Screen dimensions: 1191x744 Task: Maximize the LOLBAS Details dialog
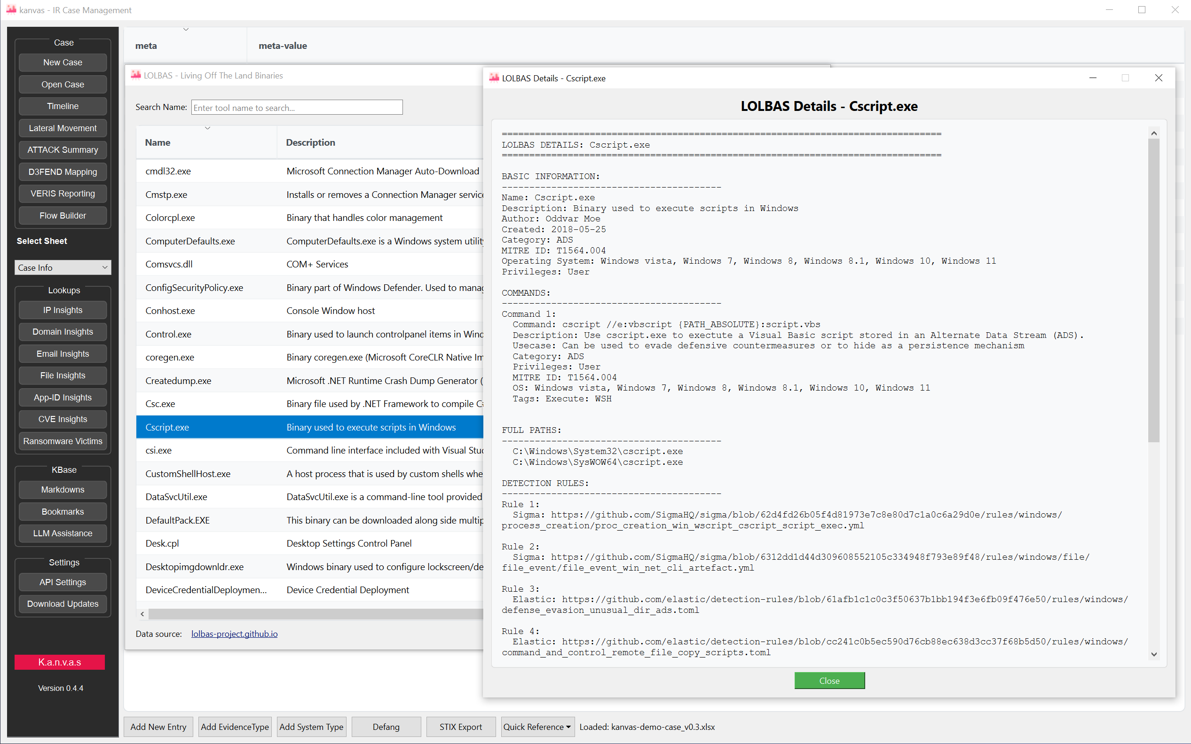pyautogui.click(x=1125, y=78)
